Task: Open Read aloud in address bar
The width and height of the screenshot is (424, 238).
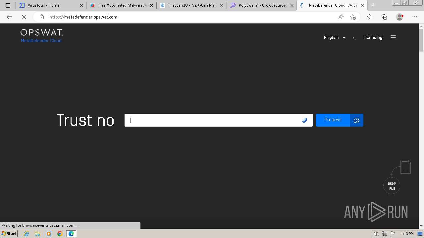Action: tap(341, 17)
